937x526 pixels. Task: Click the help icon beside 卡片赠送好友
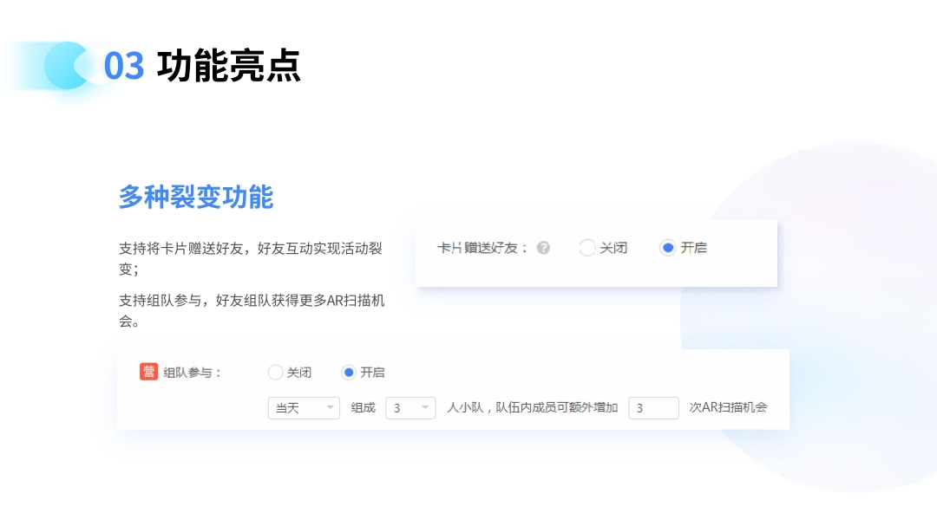(542, 248)
